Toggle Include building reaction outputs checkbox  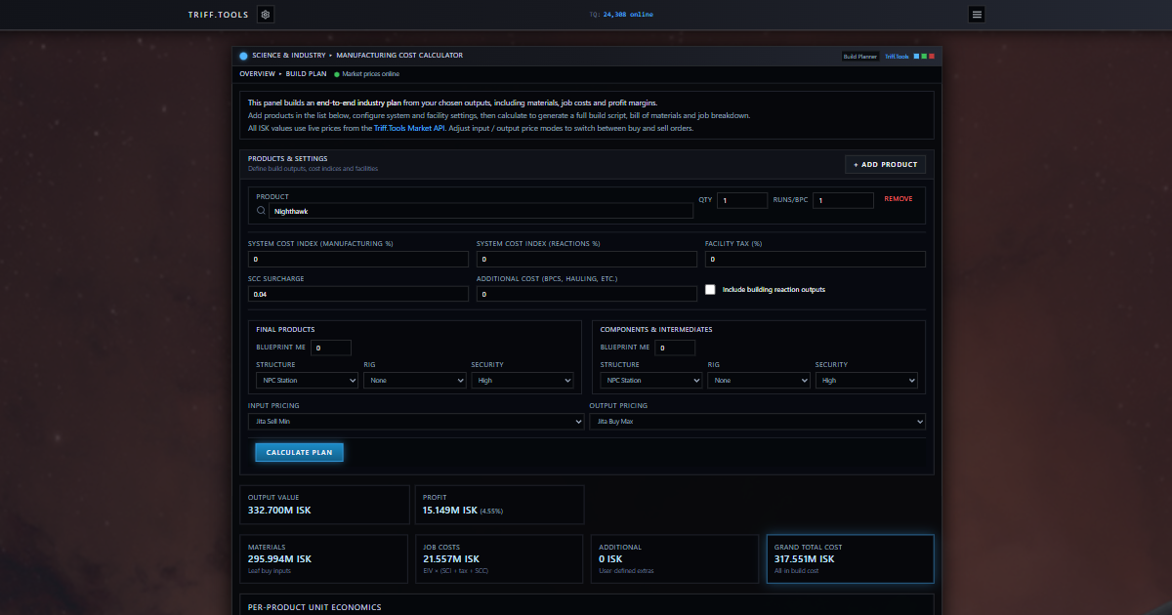(x=711, y=290)
